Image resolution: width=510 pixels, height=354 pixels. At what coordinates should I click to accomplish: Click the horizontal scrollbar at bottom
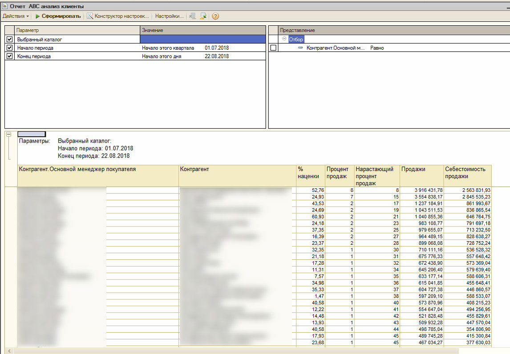coord(258,351)
